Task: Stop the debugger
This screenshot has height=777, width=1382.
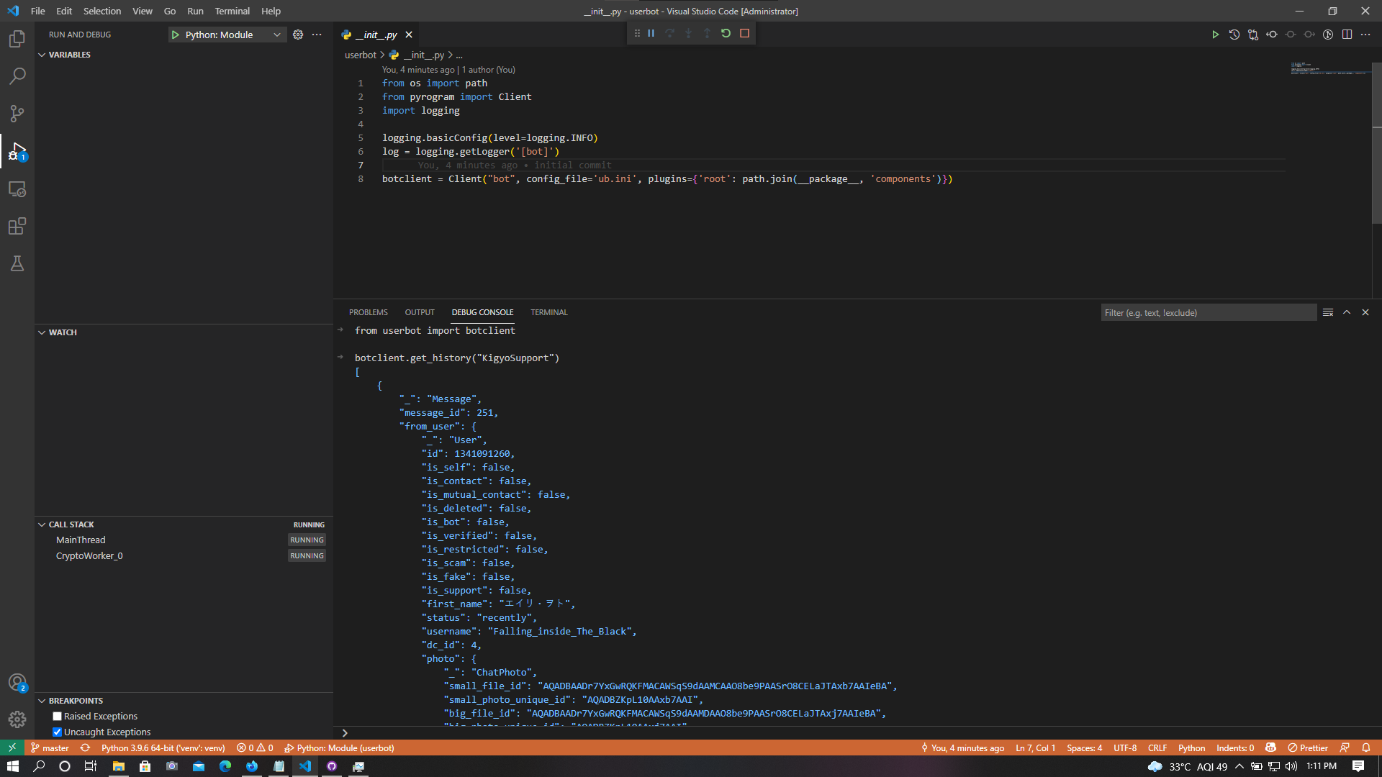Action: coord(745,33)
